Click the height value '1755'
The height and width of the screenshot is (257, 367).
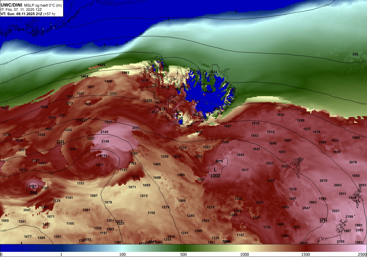(267, 227)
